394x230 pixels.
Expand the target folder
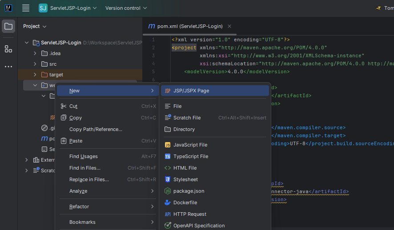coord(35,75)
